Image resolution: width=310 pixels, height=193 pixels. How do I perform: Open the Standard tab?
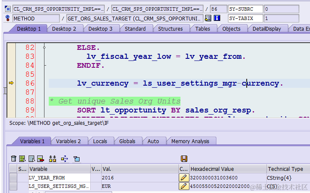point(135,29)
